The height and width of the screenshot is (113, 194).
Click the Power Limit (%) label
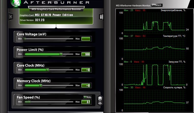pyautogui.click(x=30, y=50)
